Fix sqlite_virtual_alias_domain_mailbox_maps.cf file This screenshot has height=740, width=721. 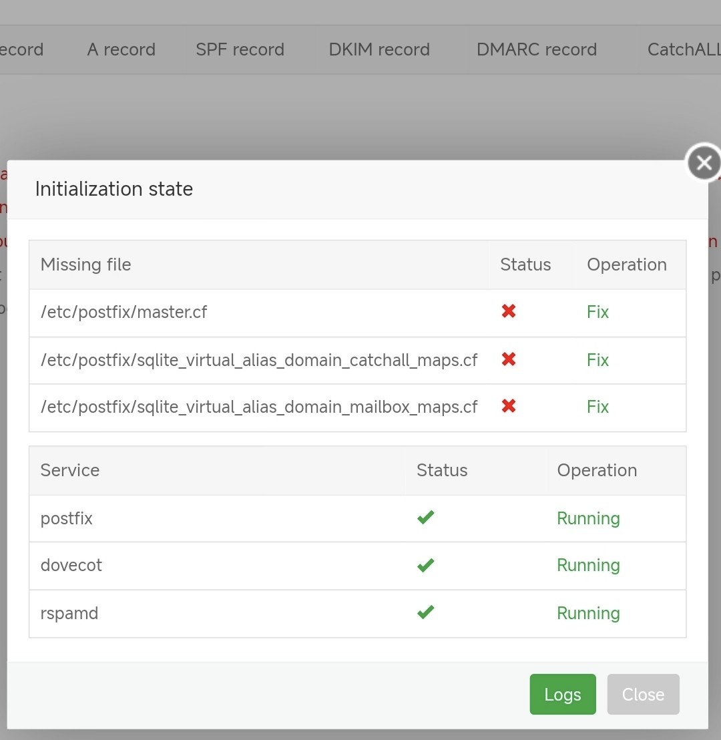(597, 407)
